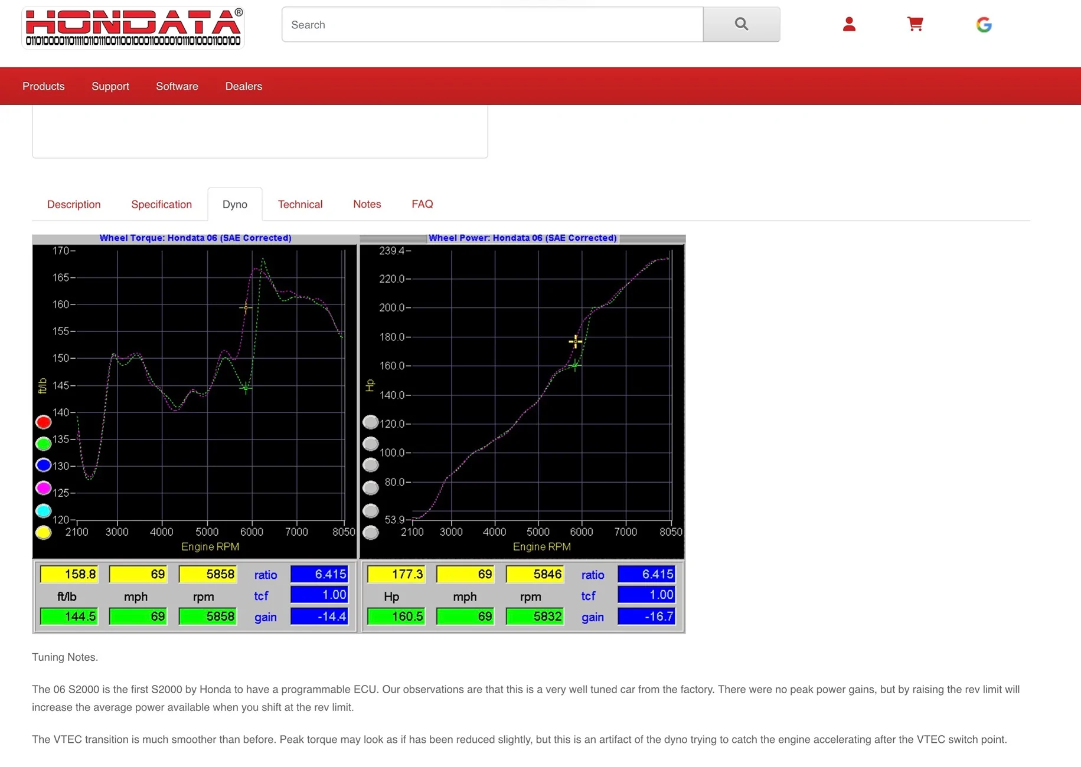The width and height of the screenshot is (1081, 767).
Task: Click the green 5832 rpm value
Action: [x=535, y=617]
